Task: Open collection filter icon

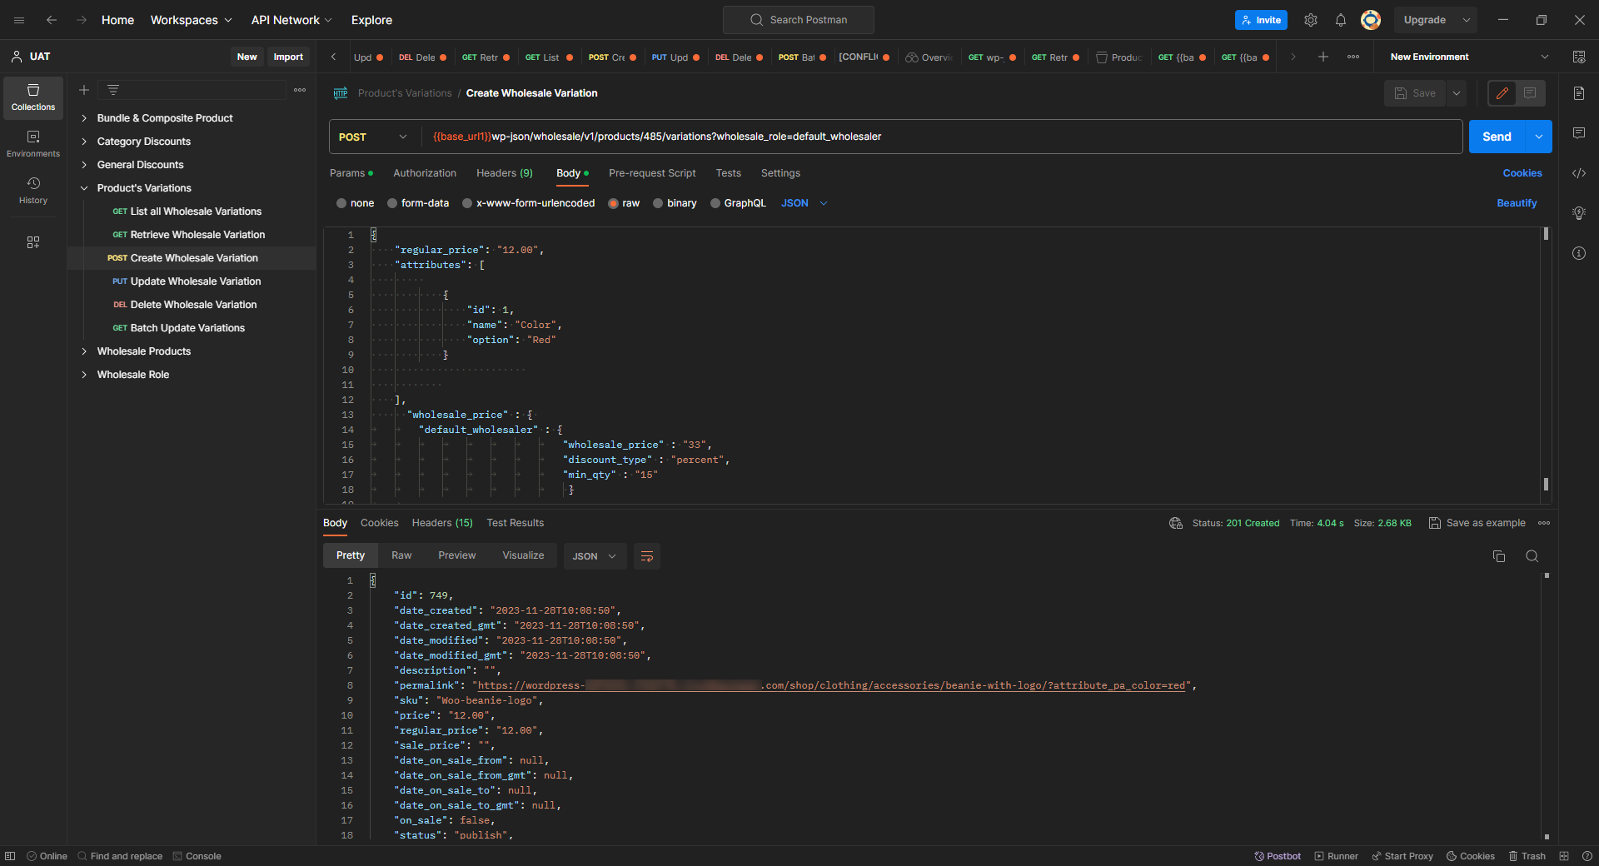Action: 113,90
